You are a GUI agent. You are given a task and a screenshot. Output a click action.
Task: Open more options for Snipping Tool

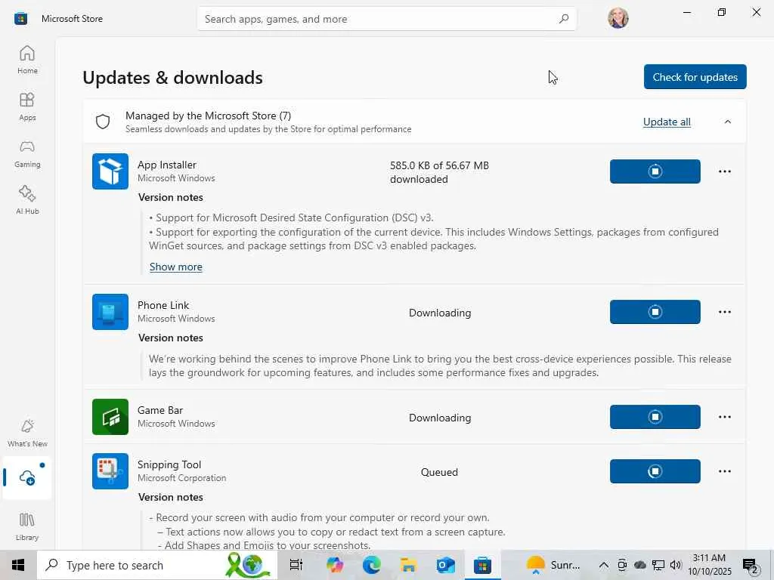[x=725, y=471]
